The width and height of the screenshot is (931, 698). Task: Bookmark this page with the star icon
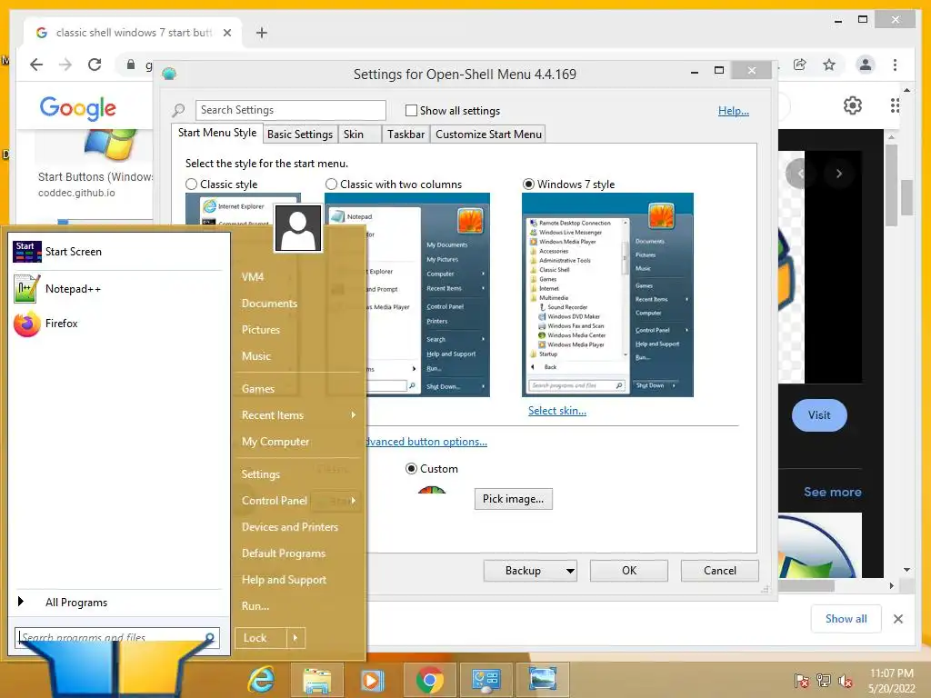coord(829,65)
